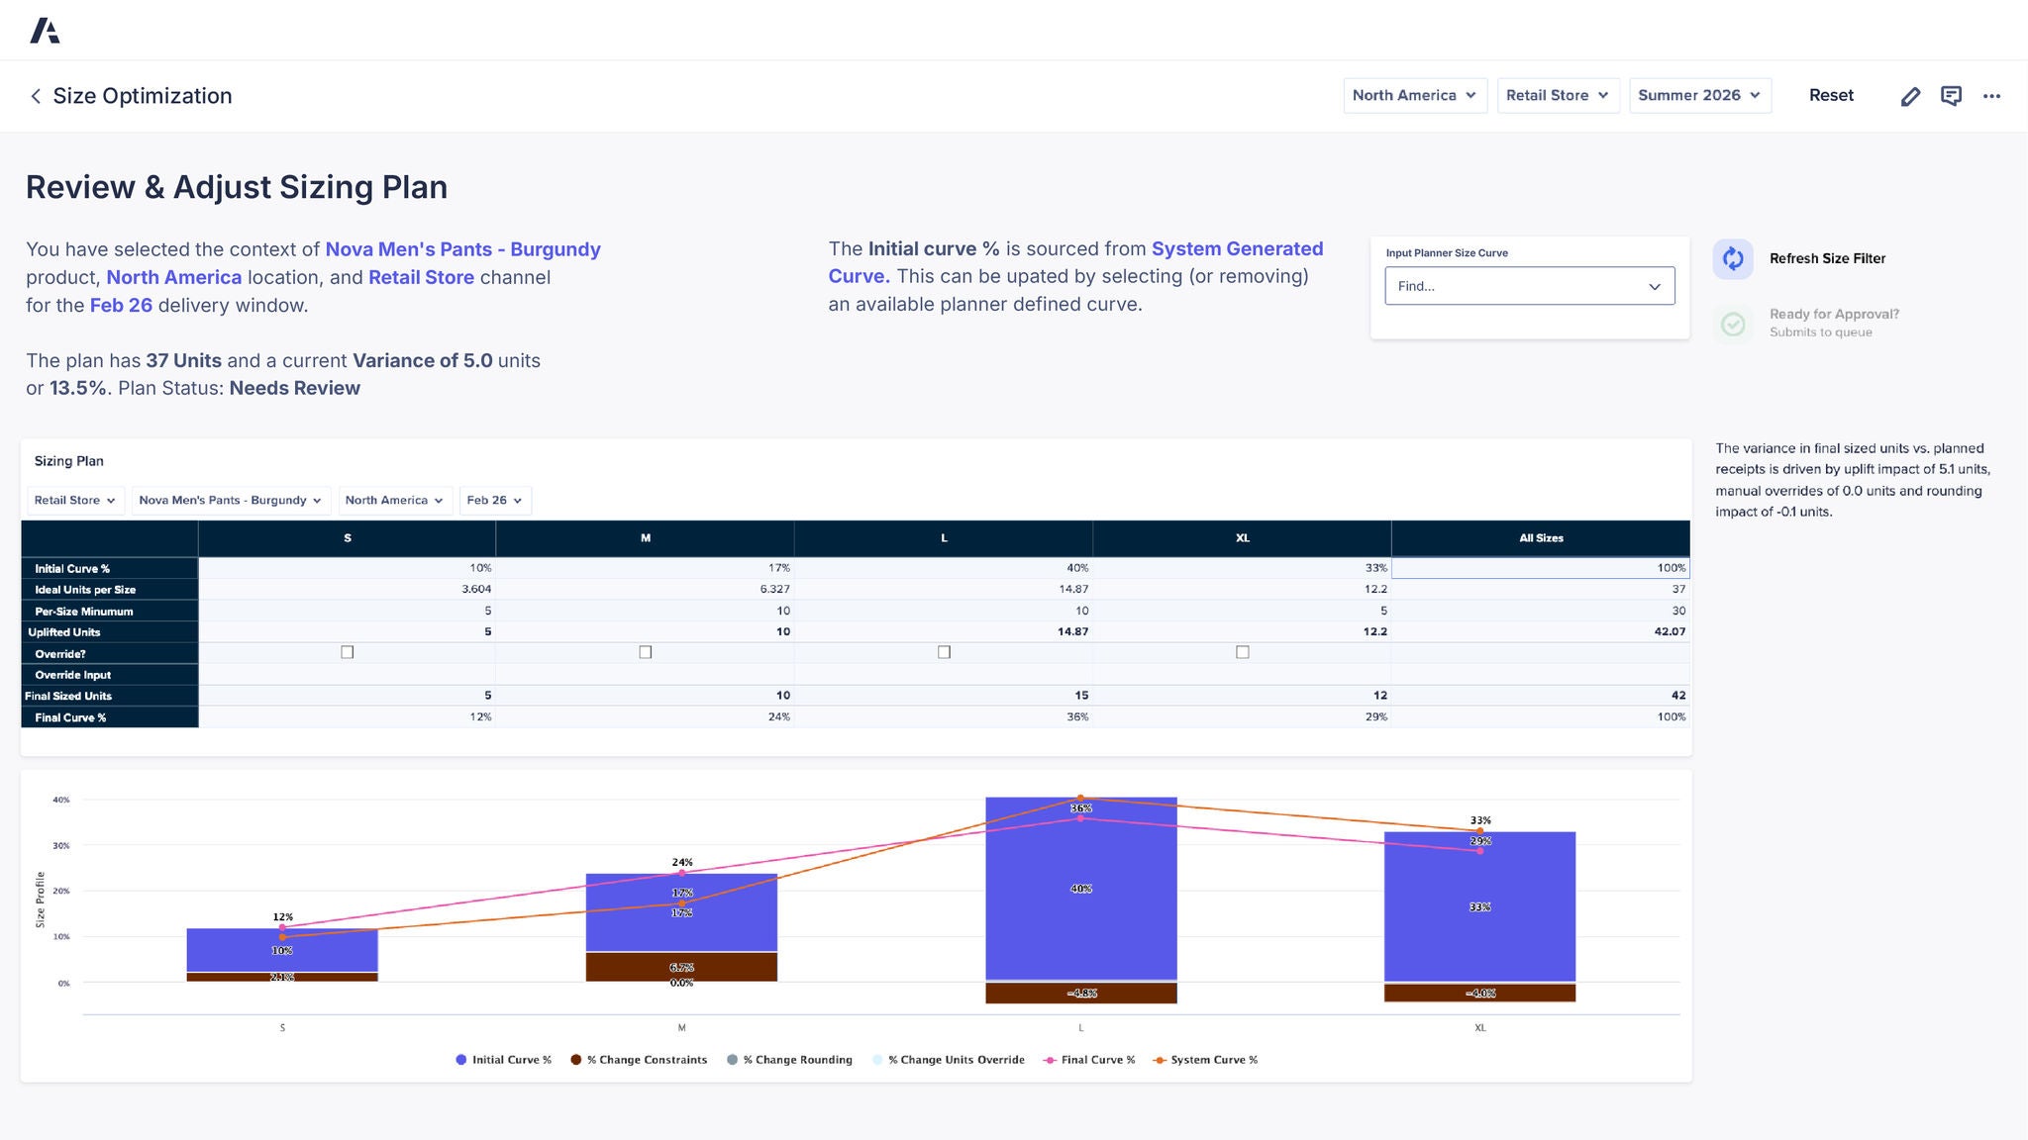Expand the Input Planner Size Curve dropdown

1529,286
